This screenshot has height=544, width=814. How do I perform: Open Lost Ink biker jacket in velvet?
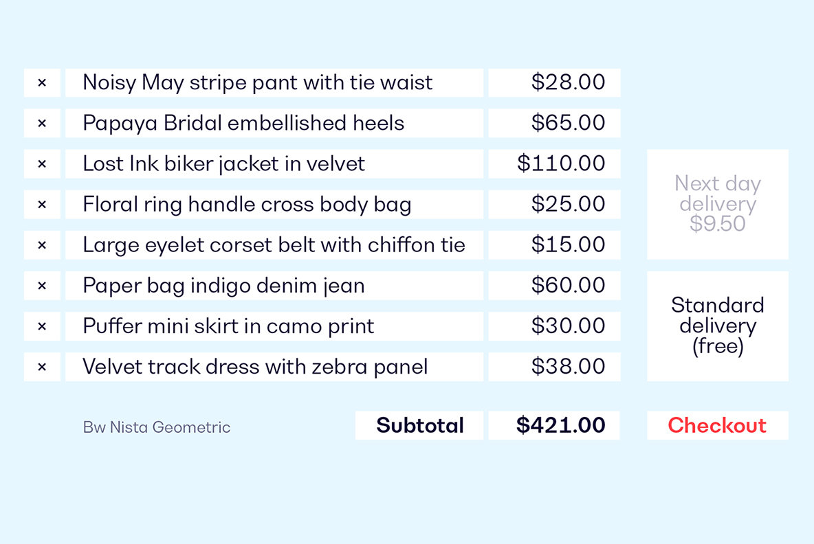274,164
